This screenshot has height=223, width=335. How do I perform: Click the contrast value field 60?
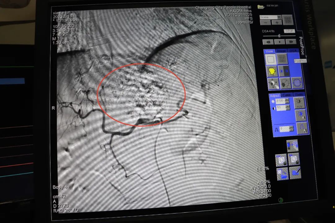tap(281, 108)
